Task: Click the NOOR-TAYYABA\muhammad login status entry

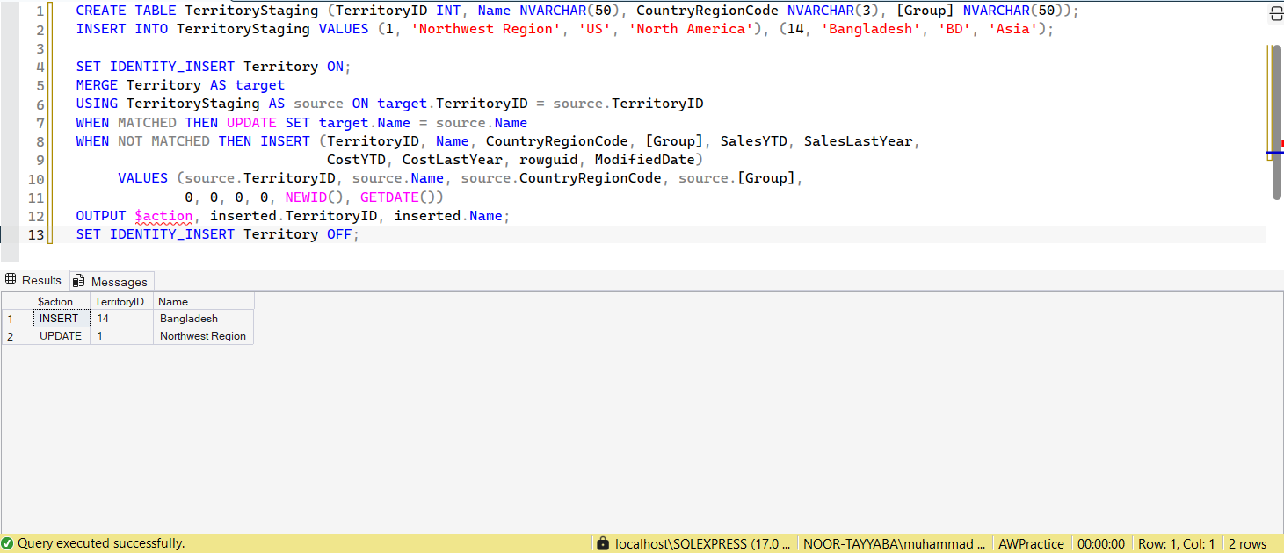Action: (895, 543)
